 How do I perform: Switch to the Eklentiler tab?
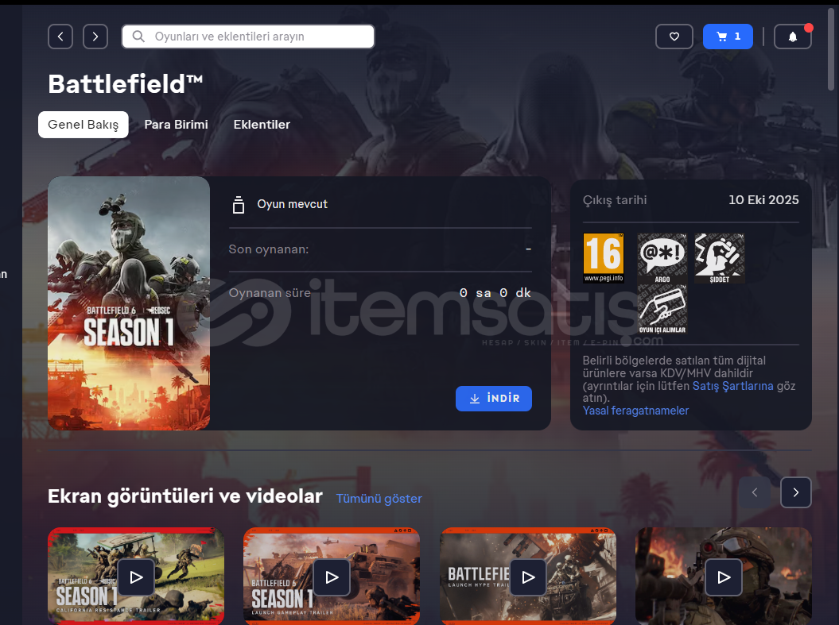coord(262,125)
